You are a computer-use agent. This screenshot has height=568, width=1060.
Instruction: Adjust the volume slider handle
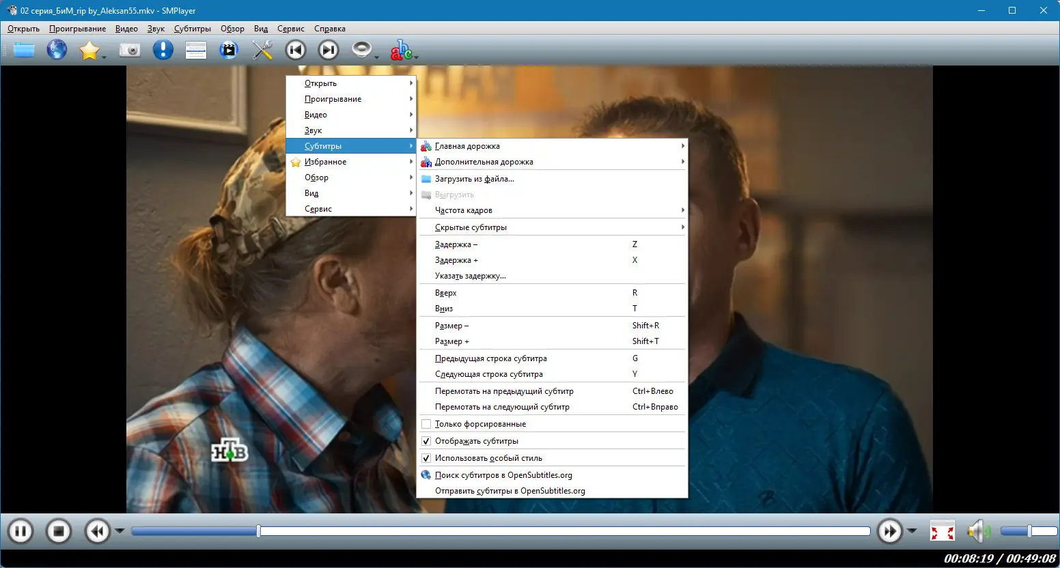tap(1029, 531)
